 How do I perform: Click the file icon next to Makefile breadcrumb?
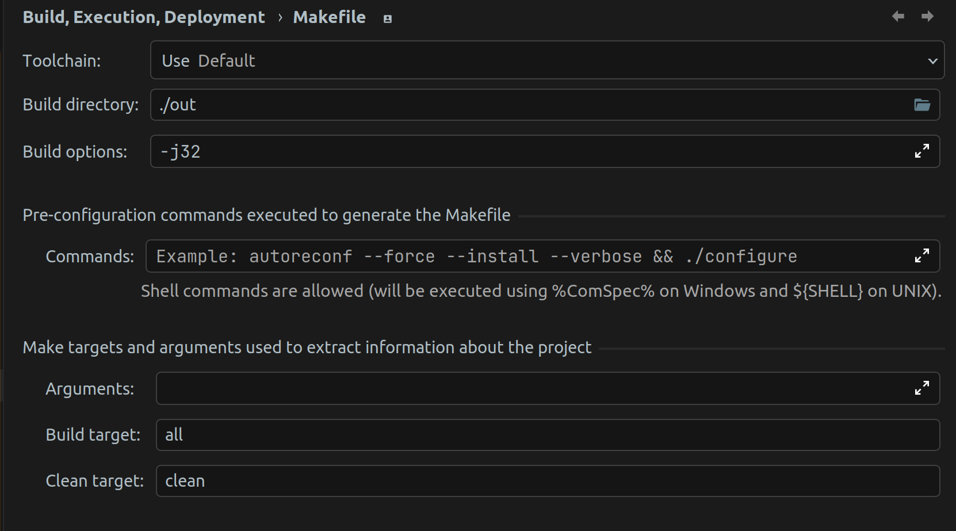coord(387,18)
